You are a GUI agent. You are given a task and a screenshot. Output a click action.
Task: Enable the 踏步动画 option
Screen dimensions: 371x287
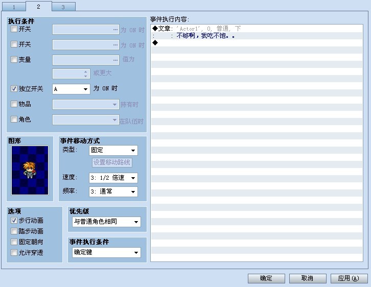(14, 231)
